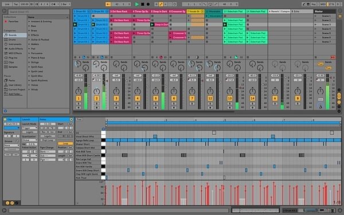The image size is (344, 215).
Task: Click the Dupl.Loop button
Action: [x=48, y=140]
